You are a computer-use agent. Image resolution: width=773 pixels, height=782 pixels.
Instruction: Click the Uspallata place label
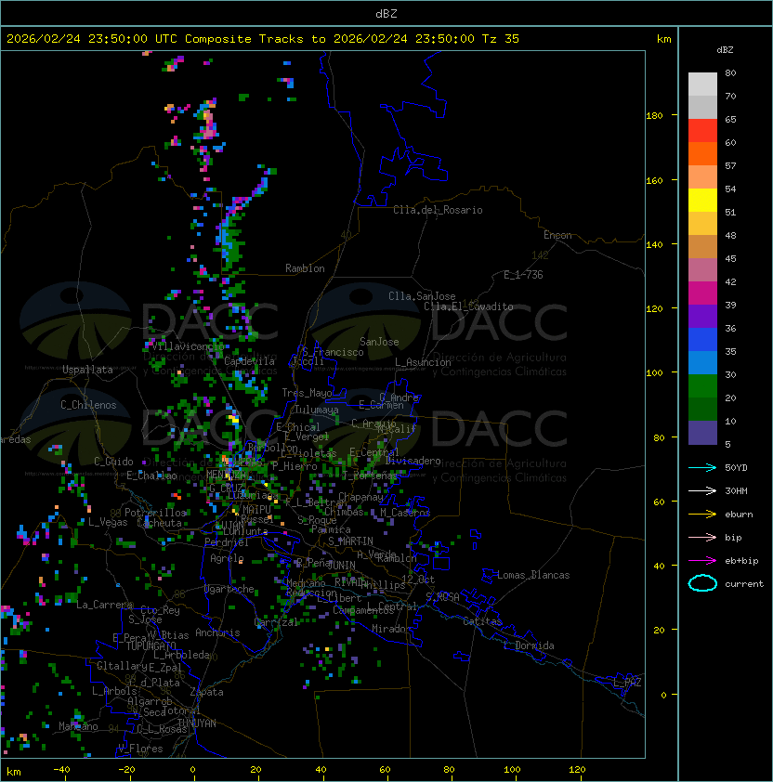(87, 370)
